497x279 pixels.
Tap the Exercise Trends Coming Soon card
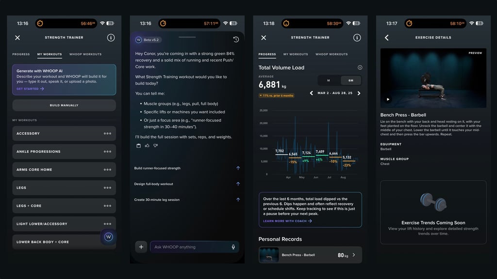[x=433, y=212]
